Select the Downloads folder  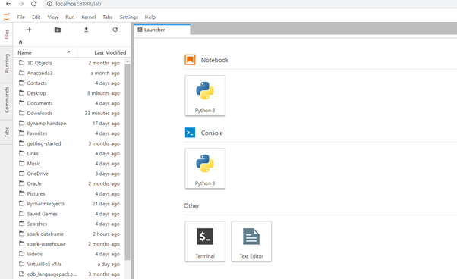(x=69, y=113)
